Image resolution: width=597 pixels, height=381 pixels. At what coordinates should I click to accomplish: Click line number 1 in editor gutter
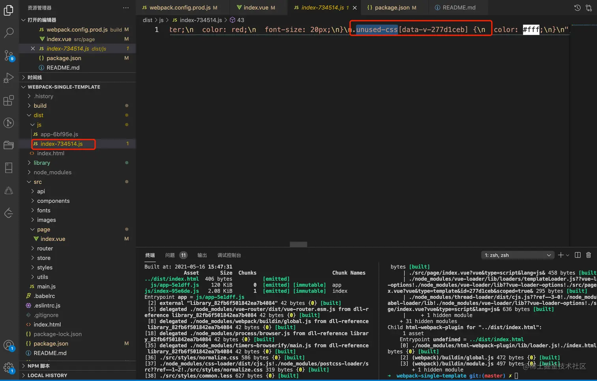[157, 30]
